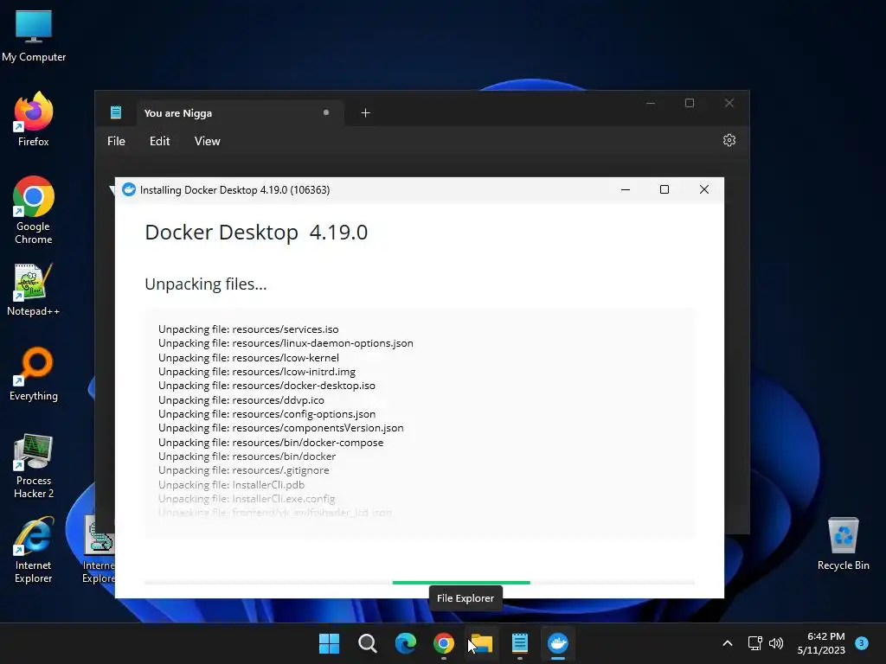Maximize the Notepad window
The image size is (886, 664).
[x=690, y=103]
